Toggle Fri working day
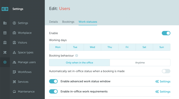The width and height of the screenshot is (179, 99). tap(127, 47)
